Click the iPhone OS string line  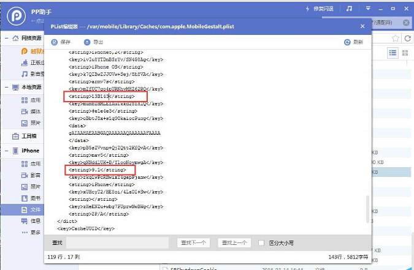[x=106, y=67]
